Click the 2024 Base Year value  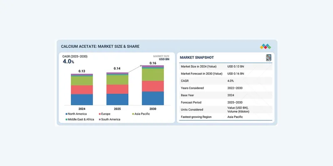(231, 95)
